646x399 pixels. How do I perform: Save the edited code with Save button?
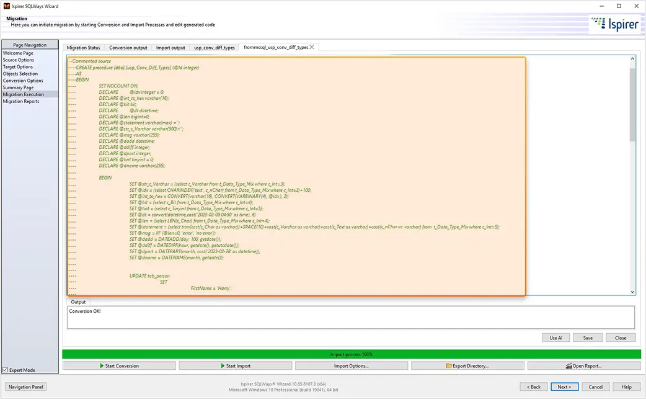[588, 338]
